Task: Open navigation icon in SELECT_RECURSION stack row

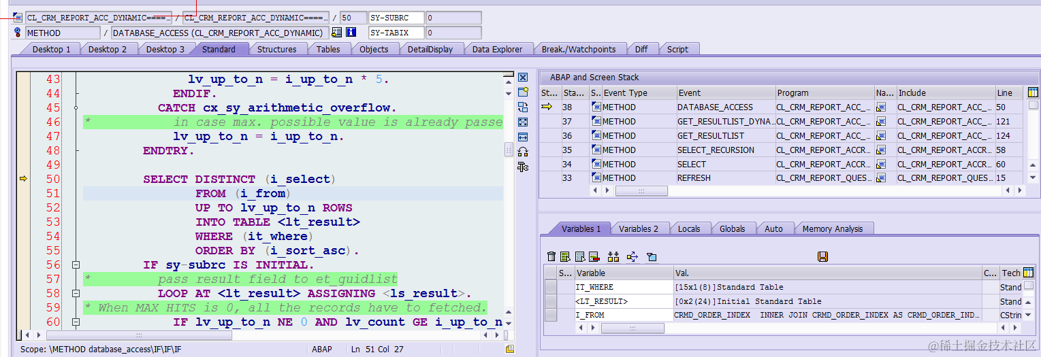Action: (881, 150)
